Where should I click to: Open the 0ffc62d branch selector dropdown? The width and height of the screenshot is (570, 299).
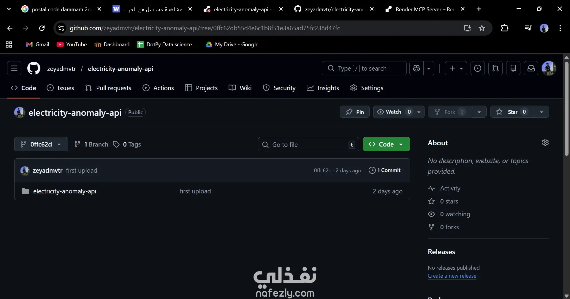41,144
